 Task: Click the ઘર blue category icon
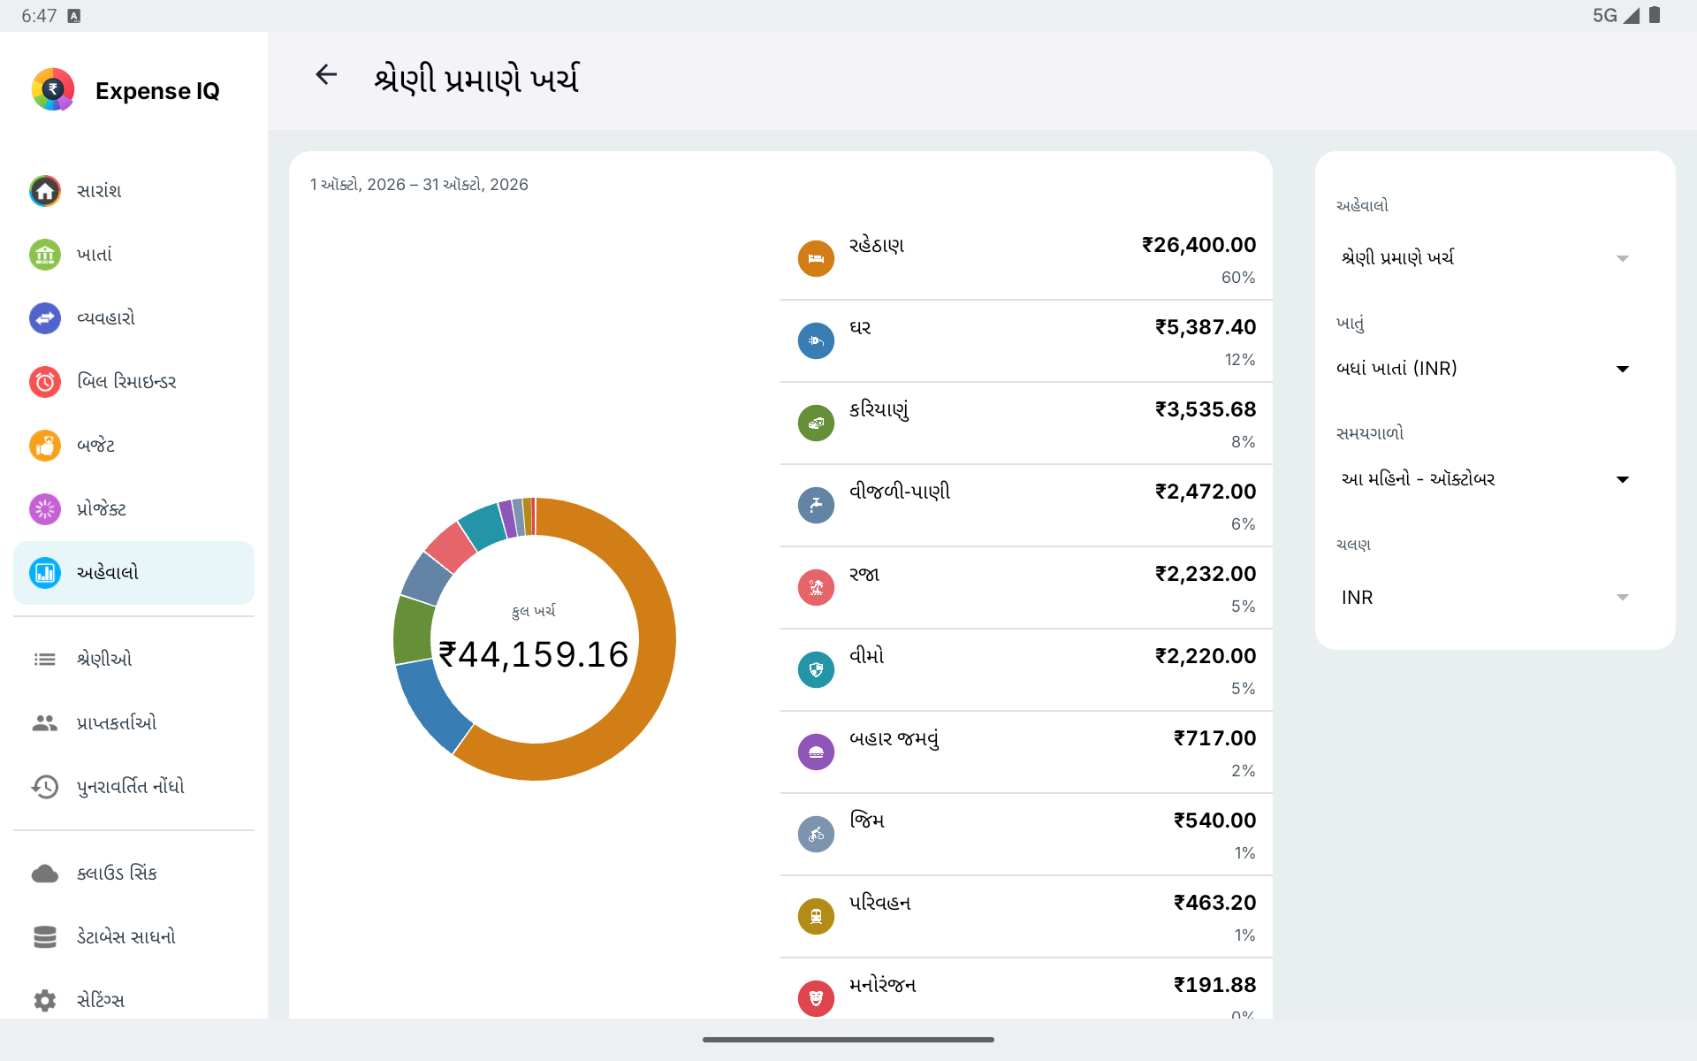pyautogui.click(x=816, y=341)
